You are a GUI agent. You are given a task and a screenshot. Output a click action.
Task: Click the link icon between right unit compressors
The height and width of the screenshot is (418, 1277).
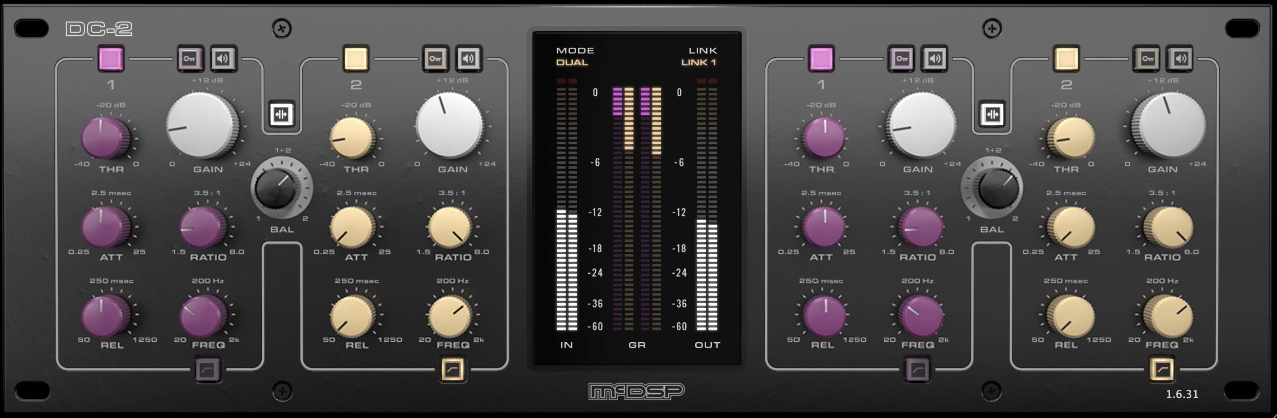pos(992,114)
